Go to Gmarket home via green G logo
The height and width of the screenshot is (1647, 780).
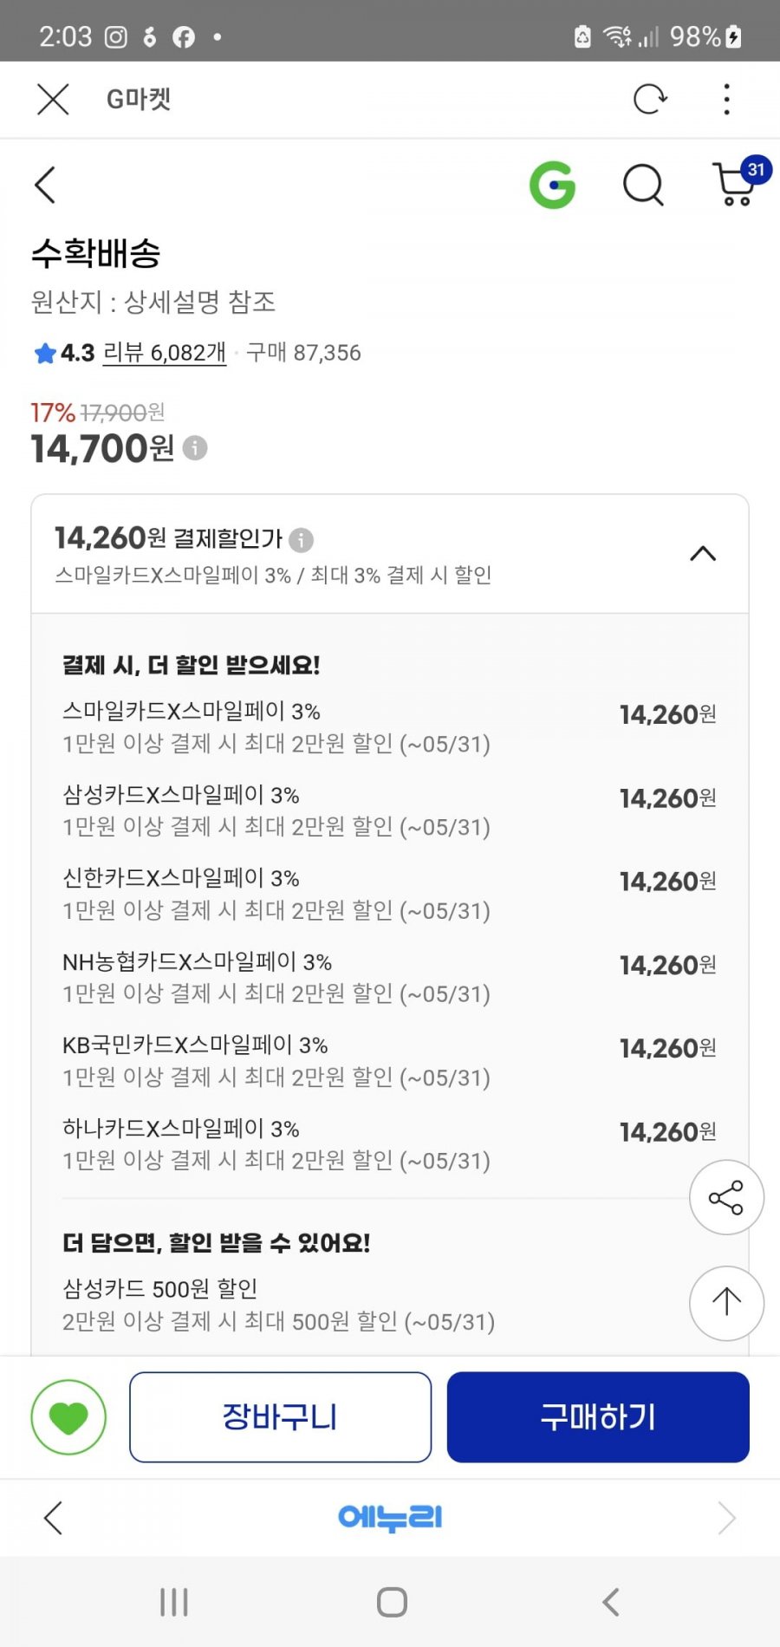(552, 185)
